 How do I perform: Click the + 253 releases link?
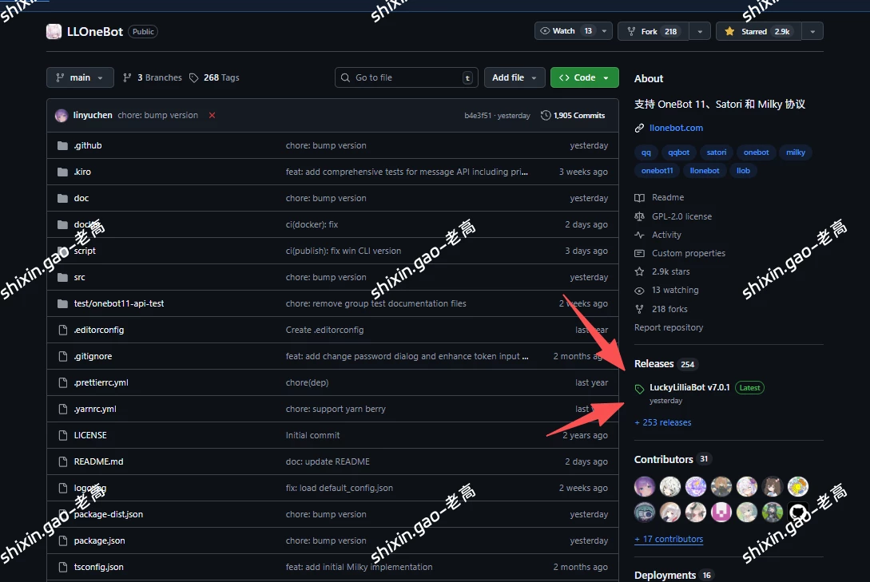663,422
